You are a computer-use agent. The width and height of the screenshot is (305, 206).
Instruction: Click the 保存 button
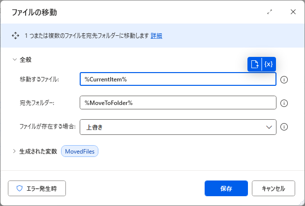coord(226,188)
